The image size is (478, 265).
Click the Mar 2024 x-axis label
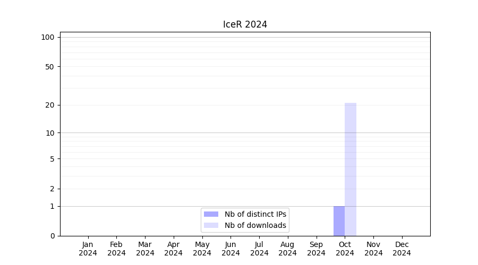145,249
